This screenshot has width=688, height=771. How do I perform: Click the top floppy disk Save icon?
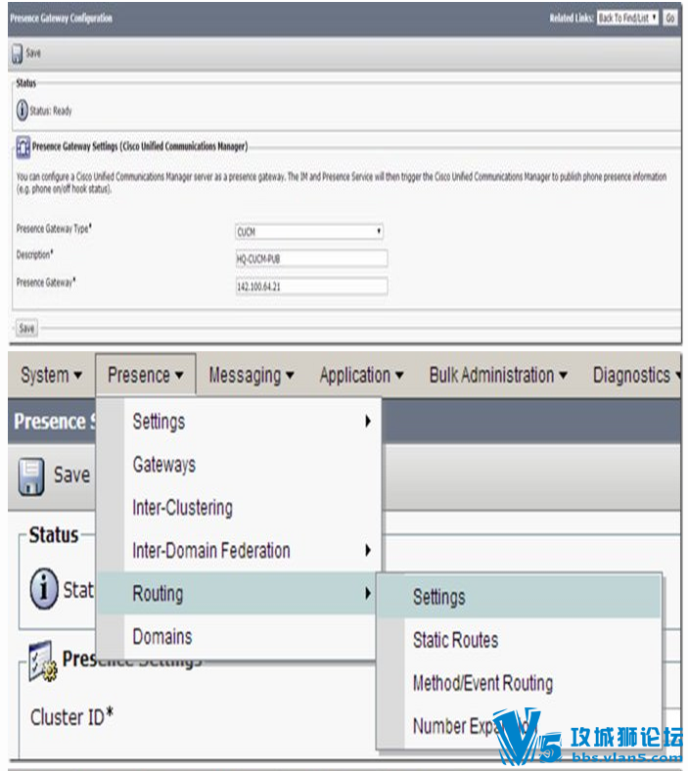coord(18,54)
